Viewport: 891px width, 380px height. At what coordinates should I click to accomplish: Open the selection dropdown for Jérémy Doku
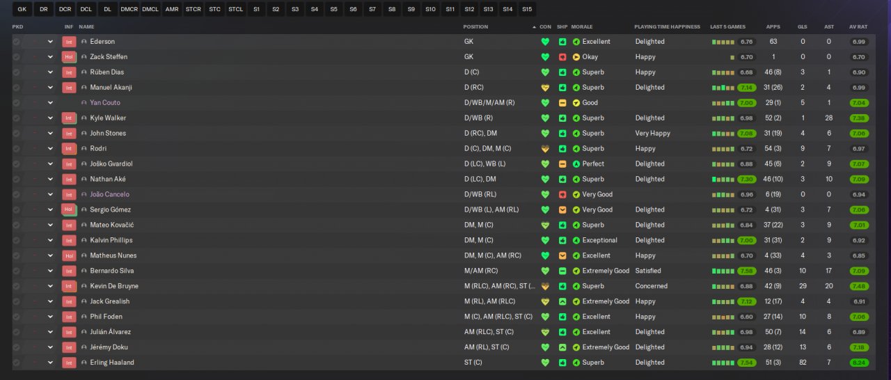pyautogui.click(x=50, y=348)
